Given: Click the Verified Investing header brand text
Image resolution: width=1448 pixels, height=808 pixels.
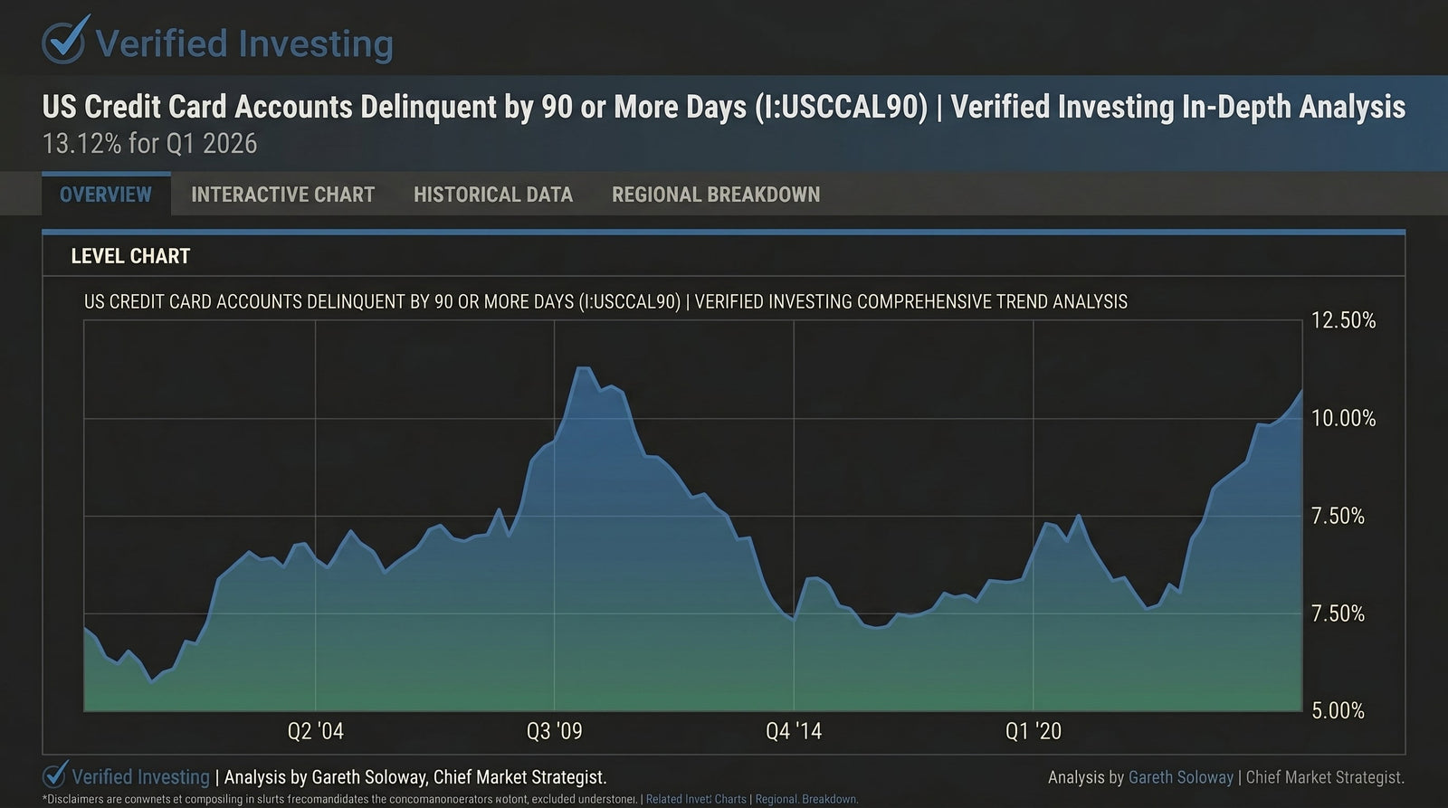Looking at the screenshot, I should 244,43.
